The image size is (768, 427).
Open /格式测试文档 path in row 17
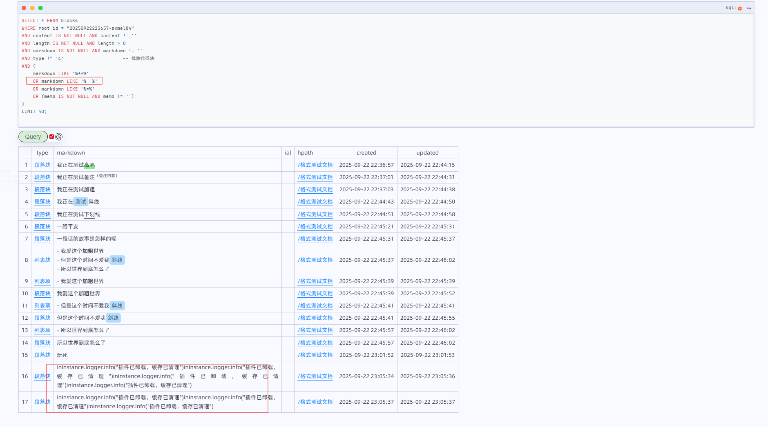[x=315, y=402]
